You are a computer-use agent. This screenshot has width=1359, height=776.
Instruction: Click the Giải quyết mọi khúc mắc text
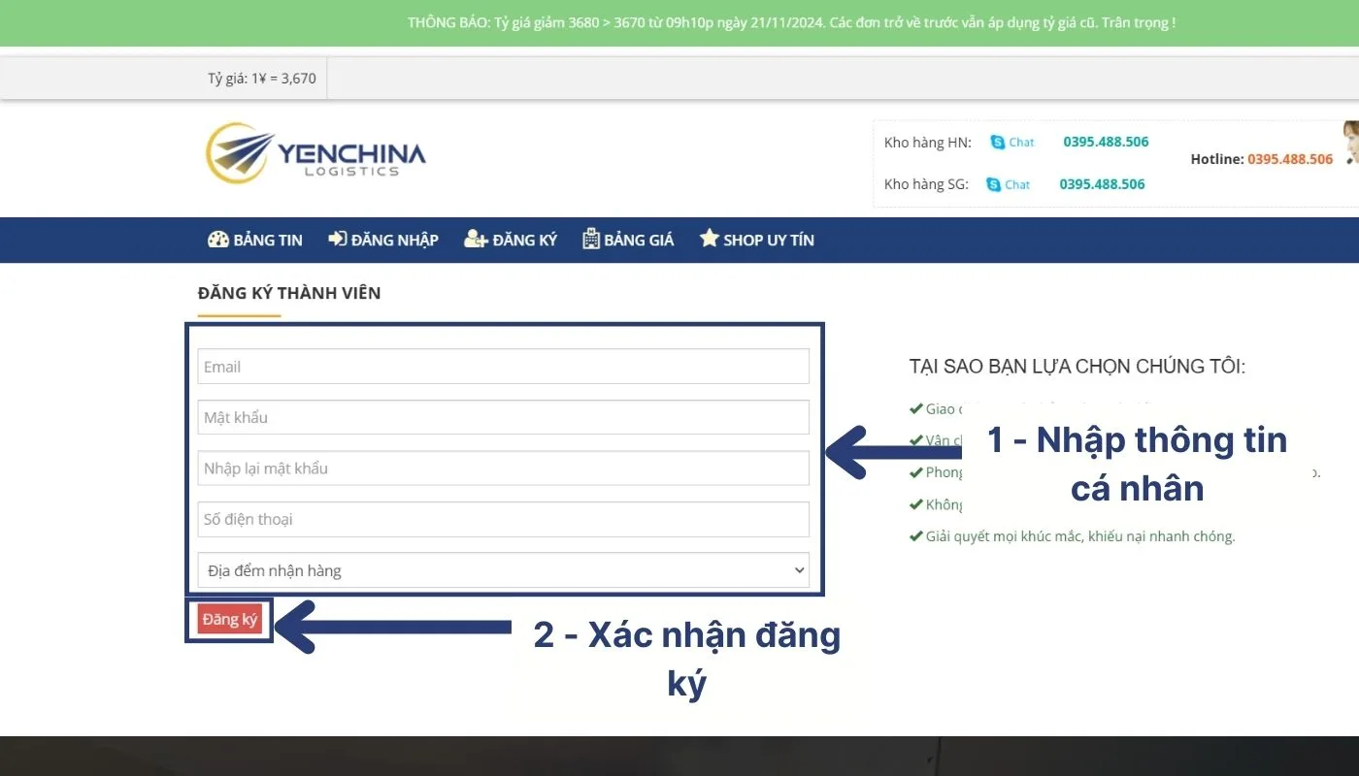(1080, 536)
